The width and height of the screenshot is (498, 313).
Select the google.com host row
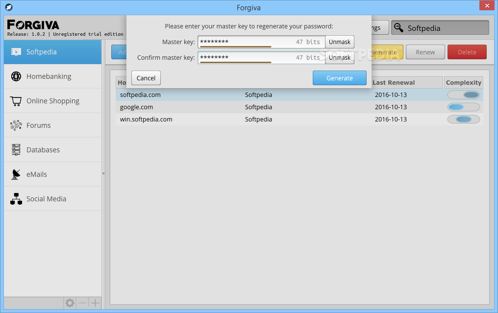coord(299,107)
